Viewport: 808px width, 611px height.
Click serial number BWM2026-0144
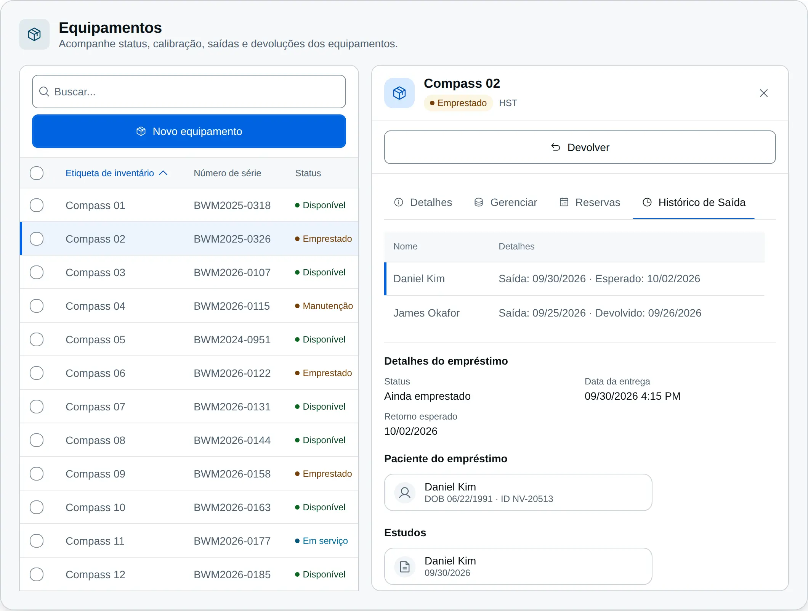click(x=232, y=440)
